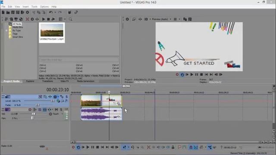Open the Tools menu
The width and height of the screenshot is (276, 155).
(34, 7)
